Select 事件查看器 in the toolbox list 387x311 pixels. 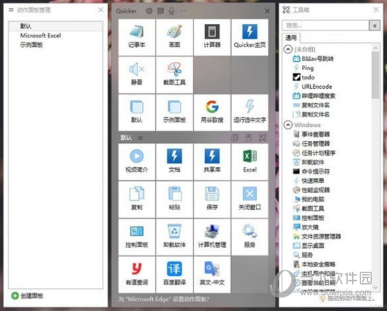coord(311,135)
